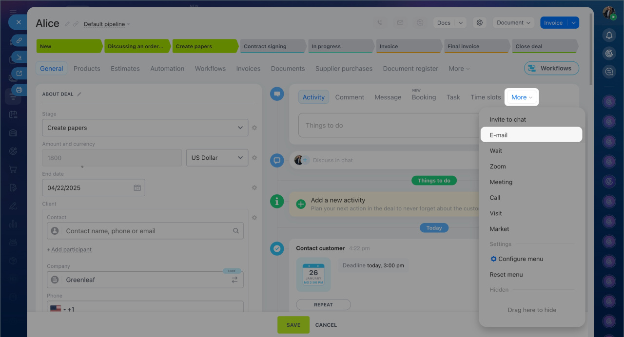Screen dimensions: 624x337
Task: Open deal settings gear icon
Action: 480,23
